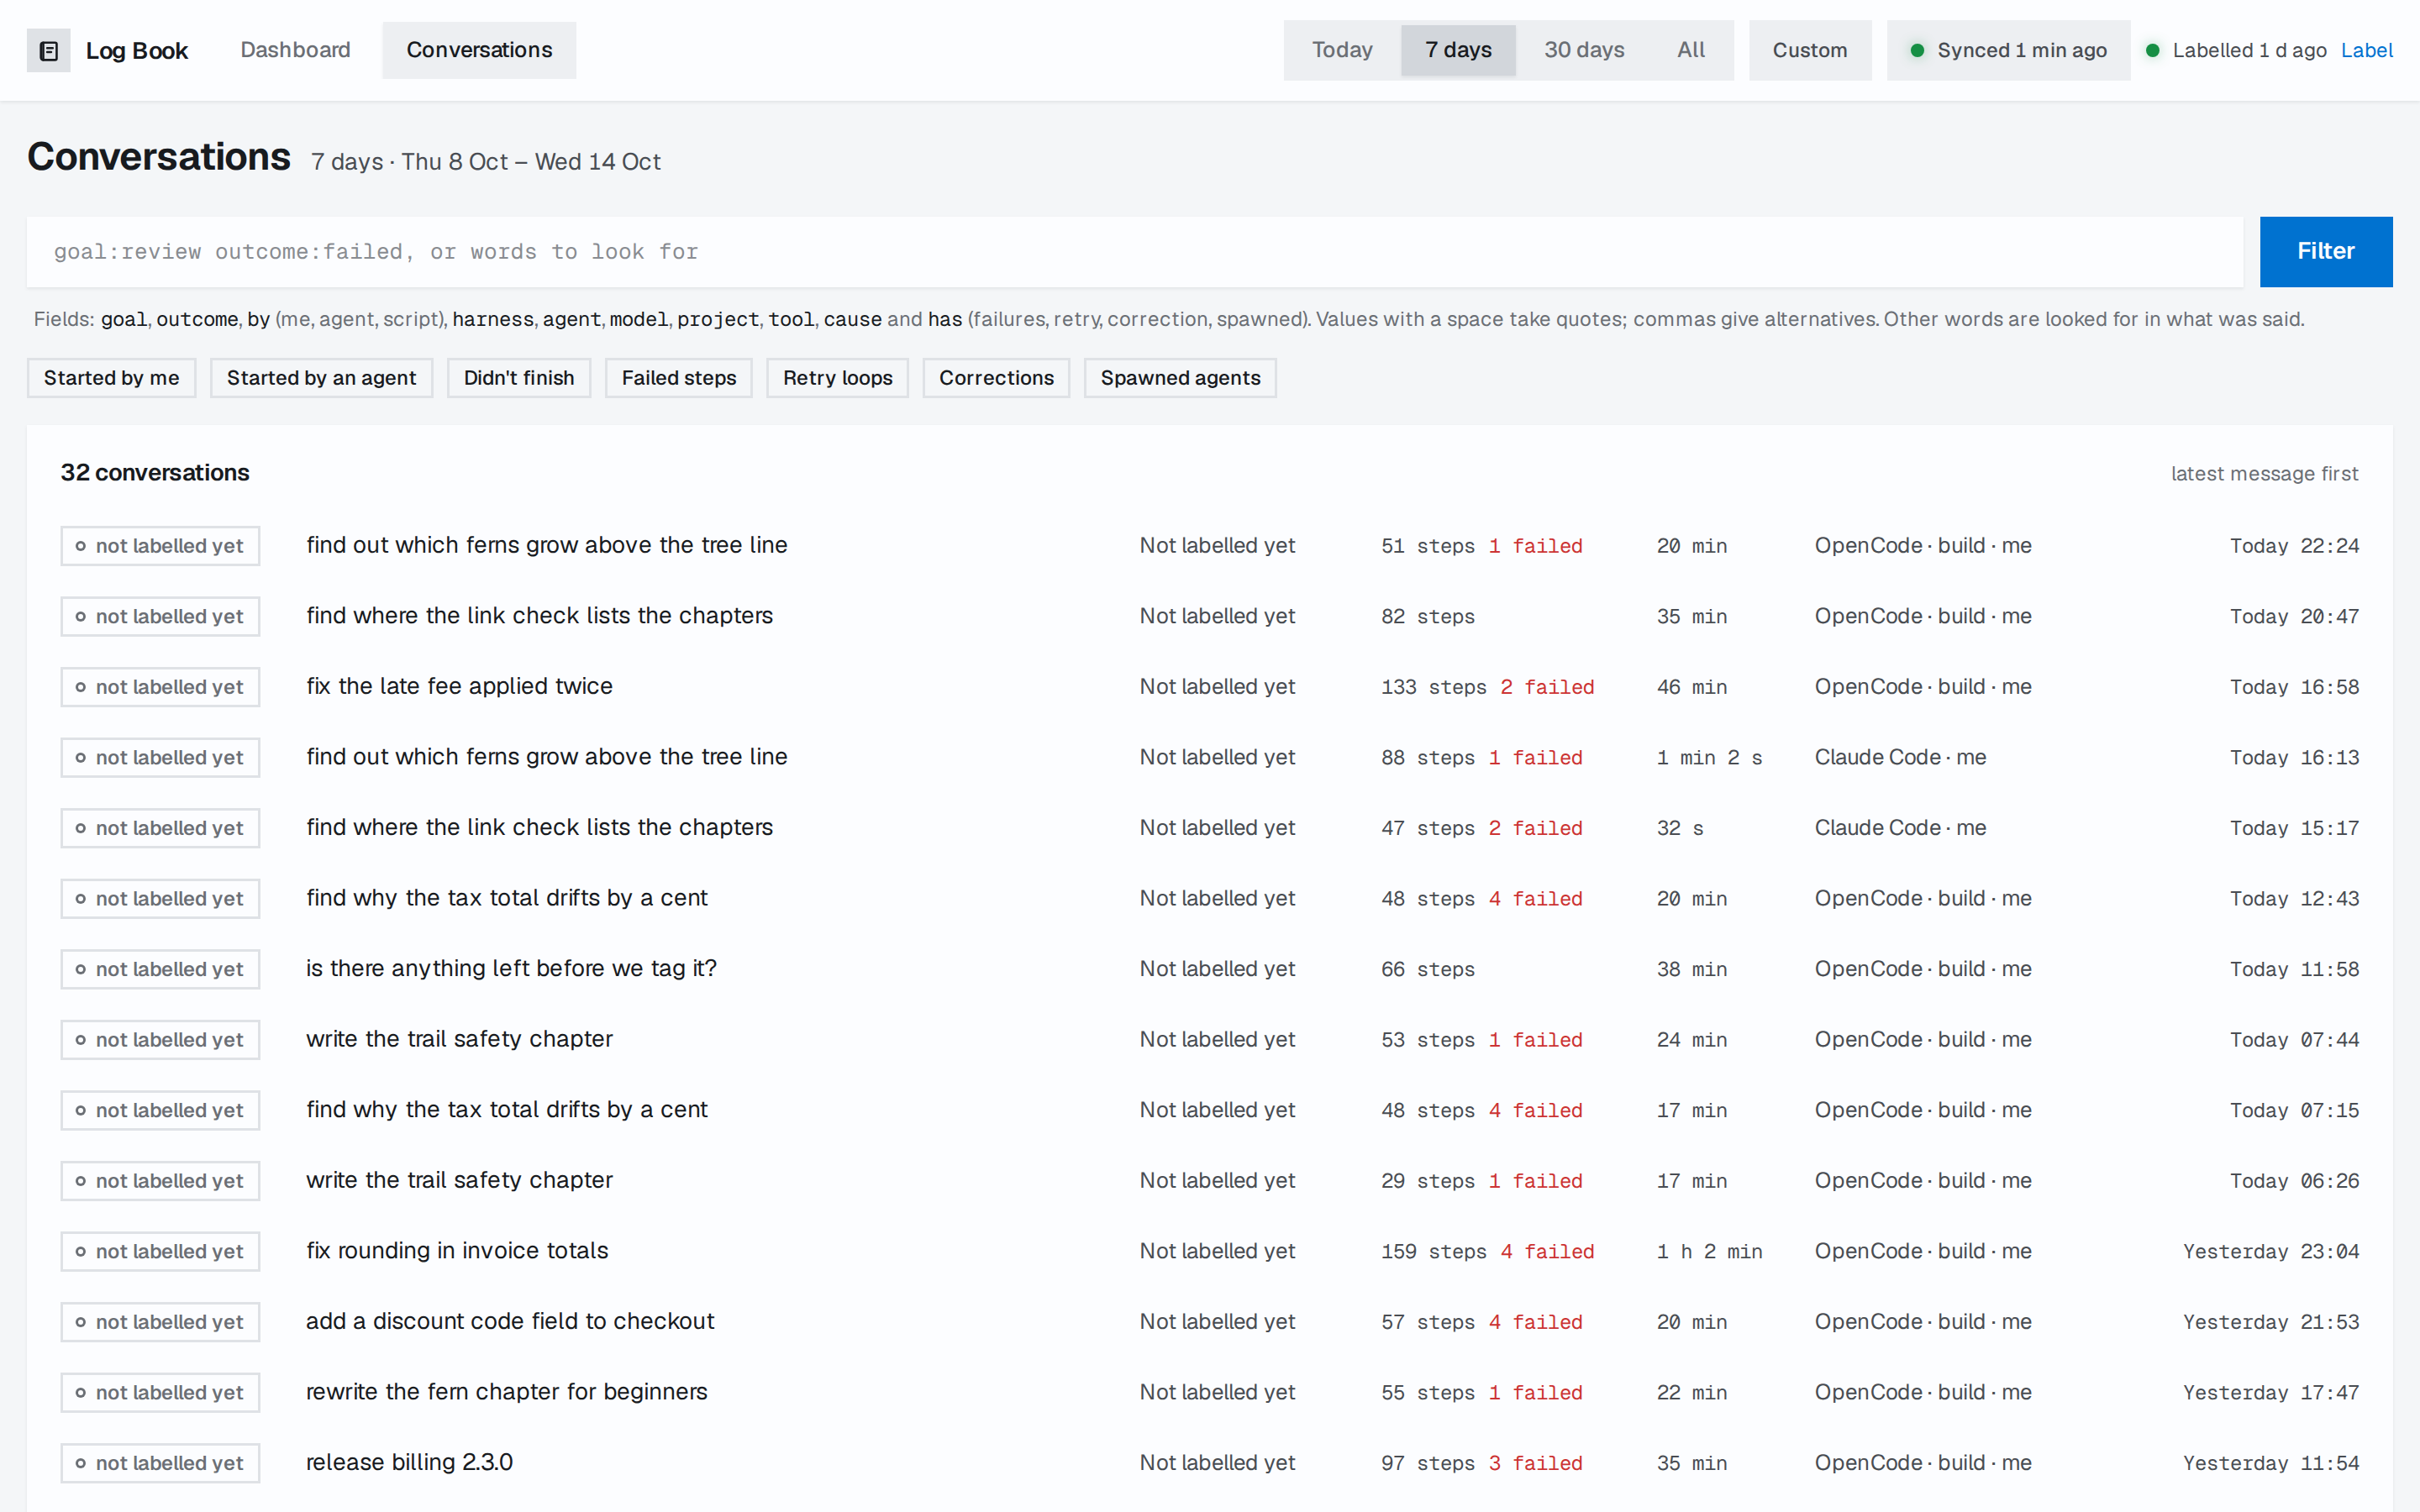
Task: Switch range to 30 days
Action: point(1584,50)
